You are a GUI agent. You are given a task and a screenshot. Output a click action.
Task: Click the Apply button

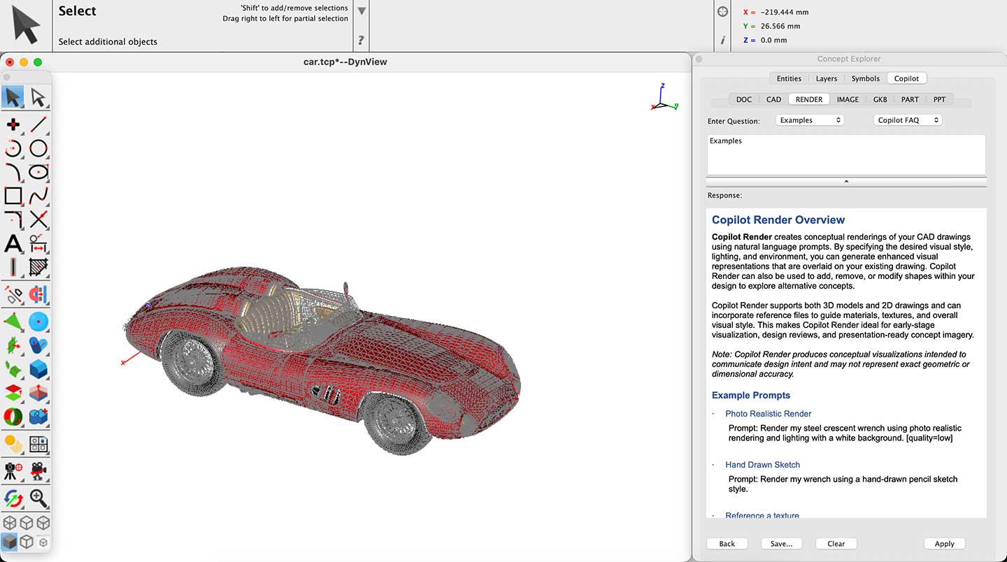tap(944, 544)
